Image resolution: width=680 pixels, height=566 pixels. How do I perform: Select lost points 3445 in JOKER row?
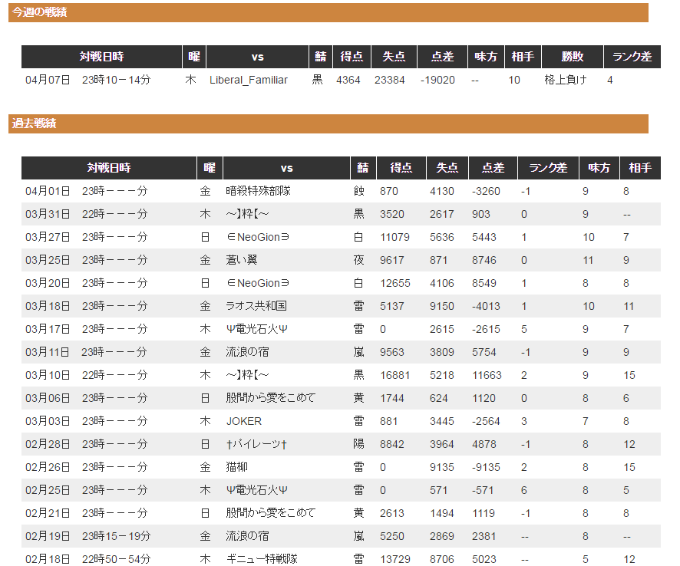tap(442, 421)
